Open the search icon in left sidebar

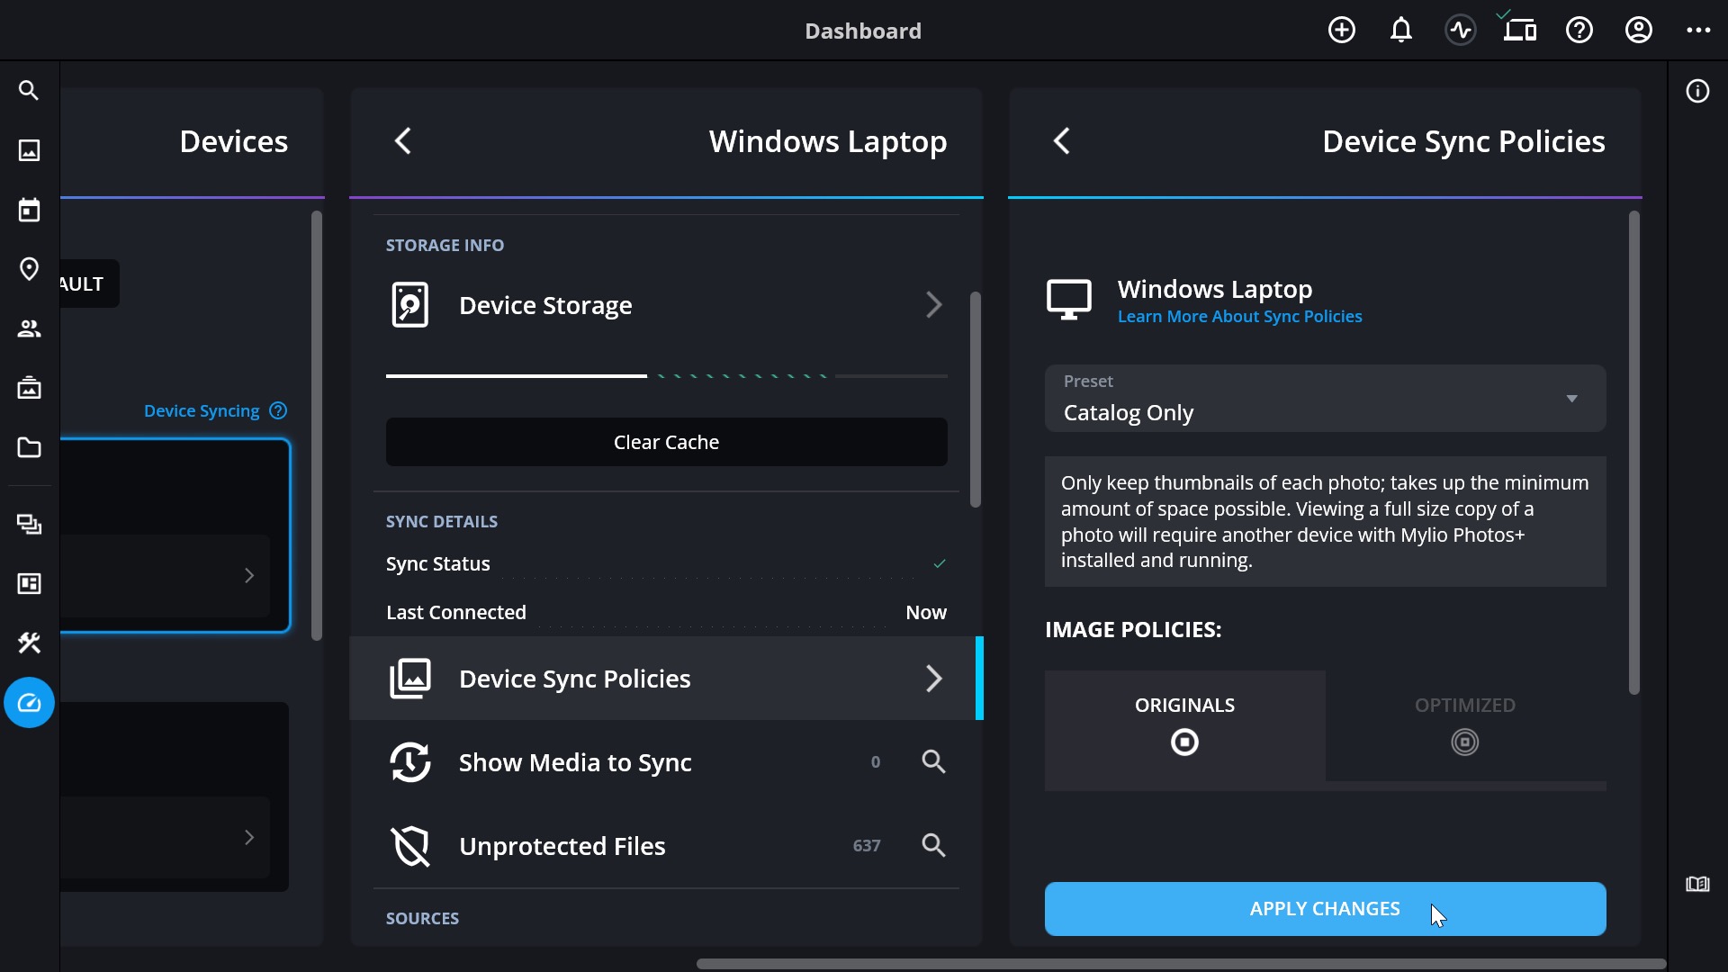pos(29,91)
